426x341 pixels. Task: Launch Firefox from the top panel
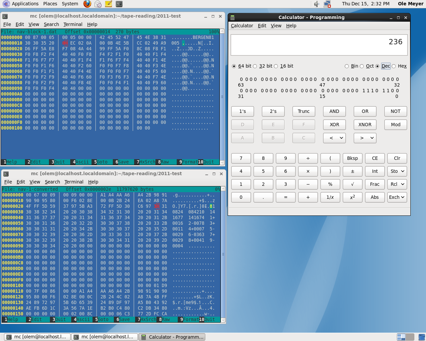pos(87,4)
